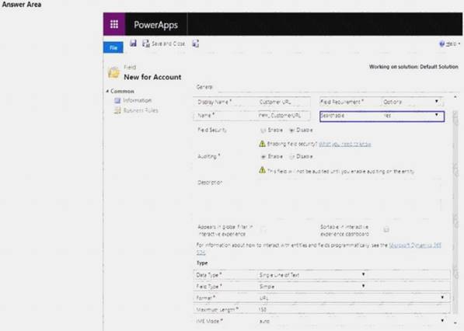Click the Maximum Length field
Screen dimensions: 464x331
[x=352, y=309]
